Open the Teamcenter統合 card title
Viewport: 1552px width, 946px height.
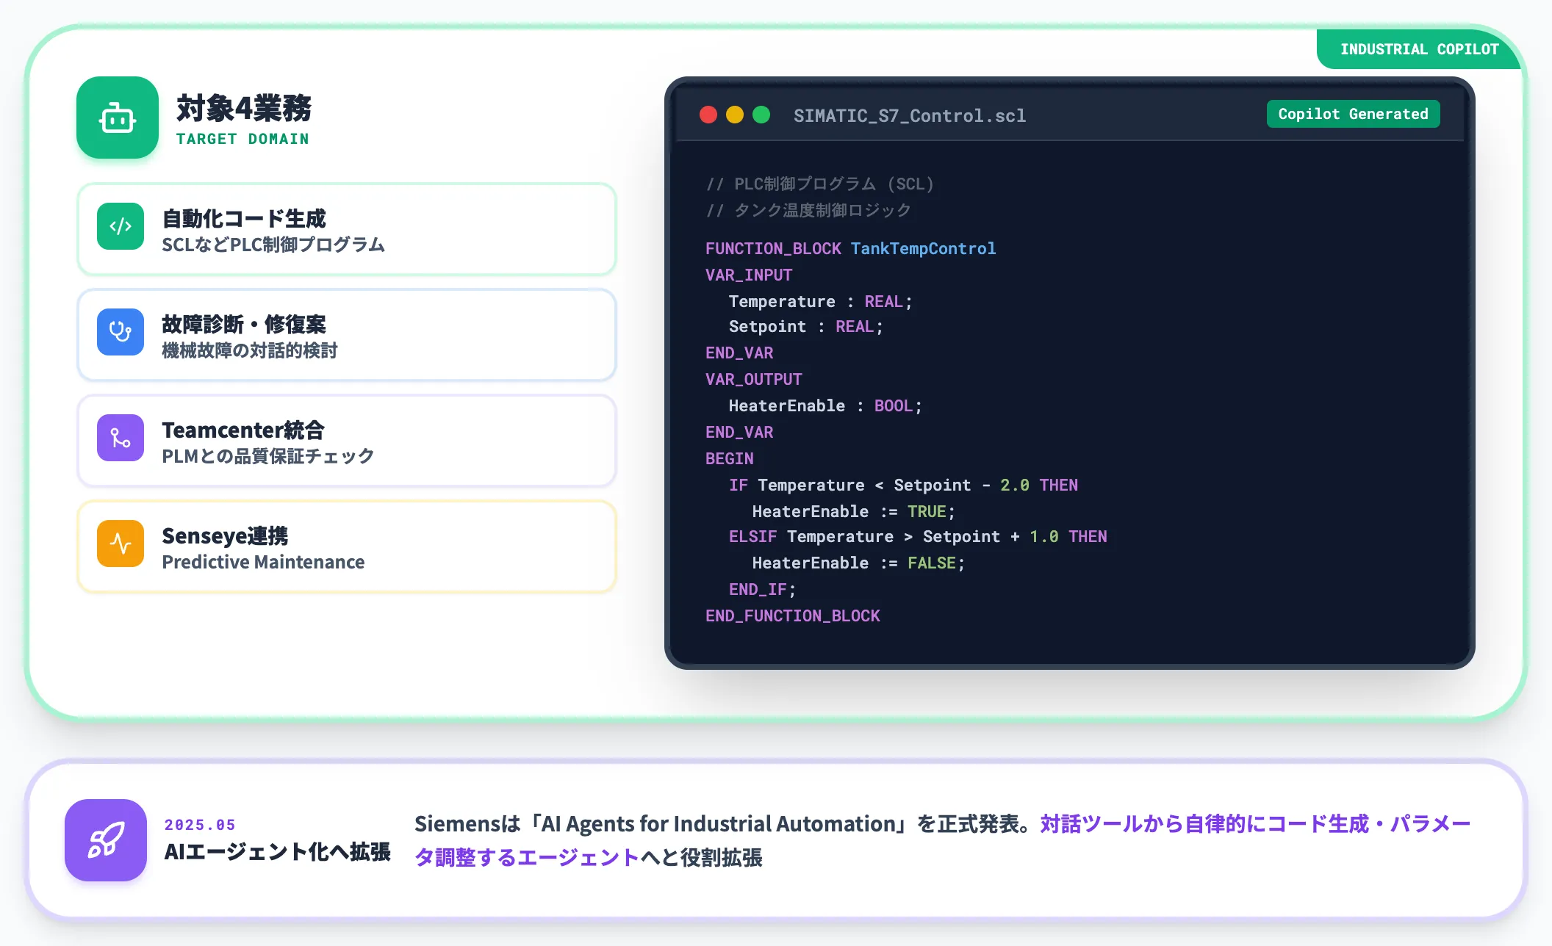pyautogui.click(x=243, y=430)
